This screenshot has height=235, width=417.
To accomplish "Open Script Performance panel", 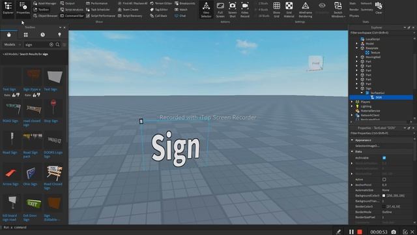I will pyautogui.click(x=100, y=16).
